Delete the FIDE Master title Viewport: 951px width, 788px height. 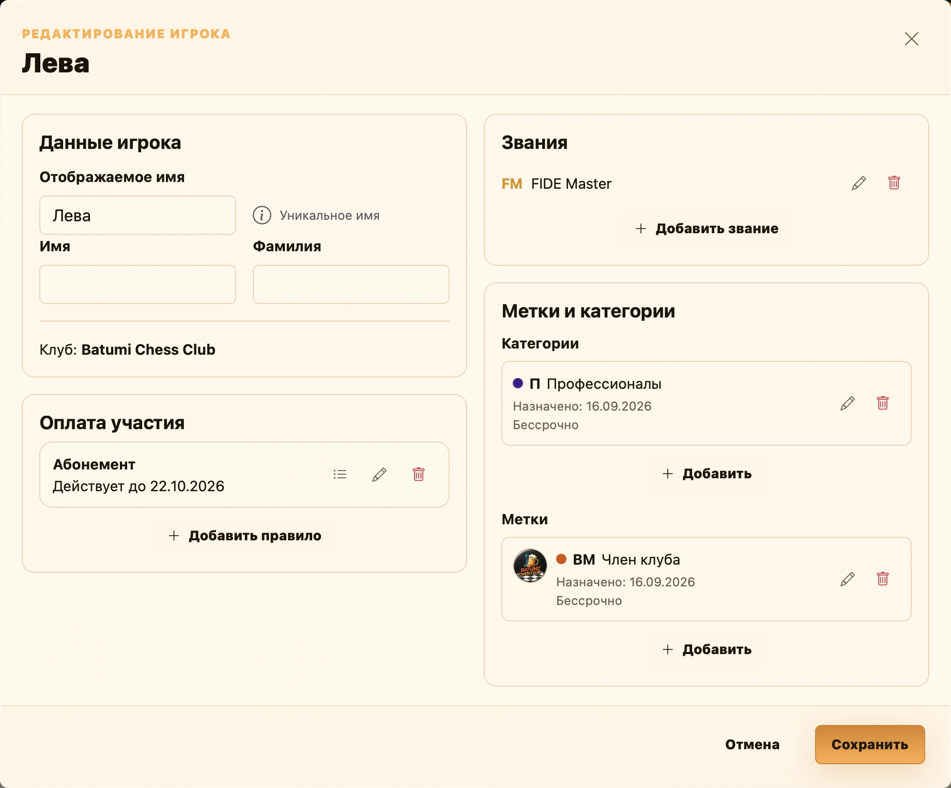894,183
